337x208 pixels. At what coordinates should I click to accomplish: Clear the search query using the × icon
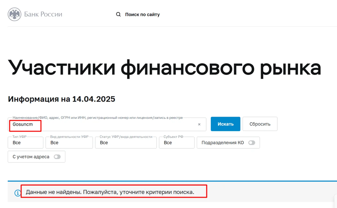[199, 124]
